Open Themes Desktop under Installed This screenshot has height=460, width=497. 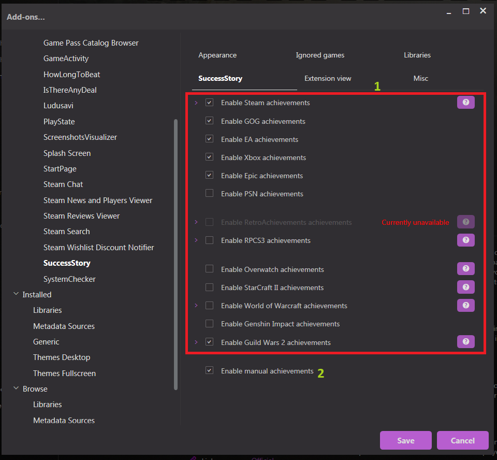tap(62, 357)
